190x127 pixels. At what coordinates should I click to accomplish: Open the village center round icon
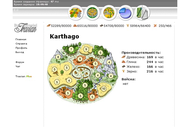92,13
